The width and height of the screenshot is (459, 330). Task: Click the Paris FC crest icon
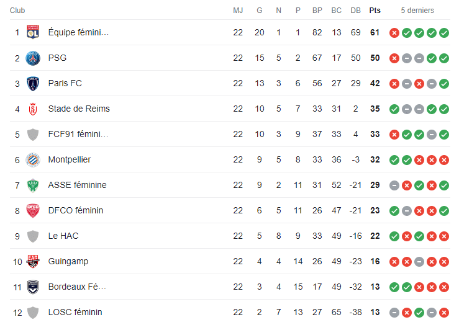click(x=33, y=83)
